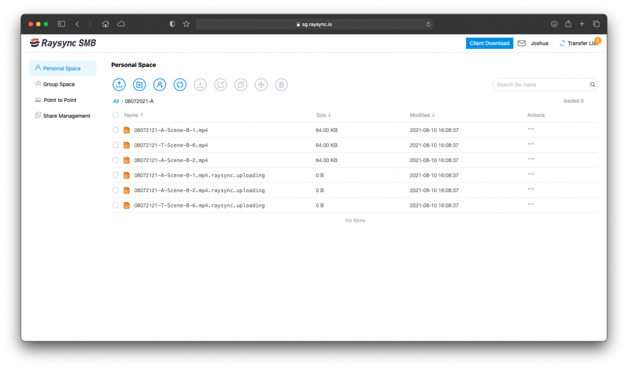The image size is (628, 369).
Task: Click the browser sidebar toggle icon
Action: coord(61,24)
